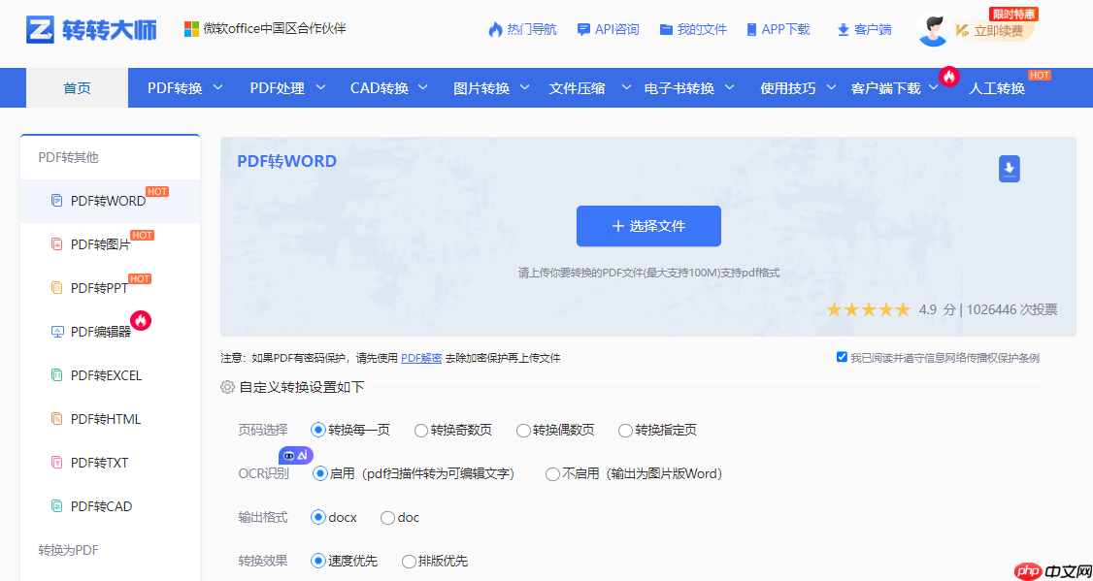Open the 文件压缩 menu item

(x=579, y=86)
